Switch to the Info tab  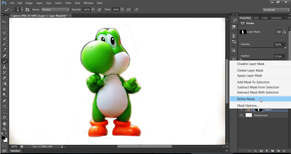point(256,18)
